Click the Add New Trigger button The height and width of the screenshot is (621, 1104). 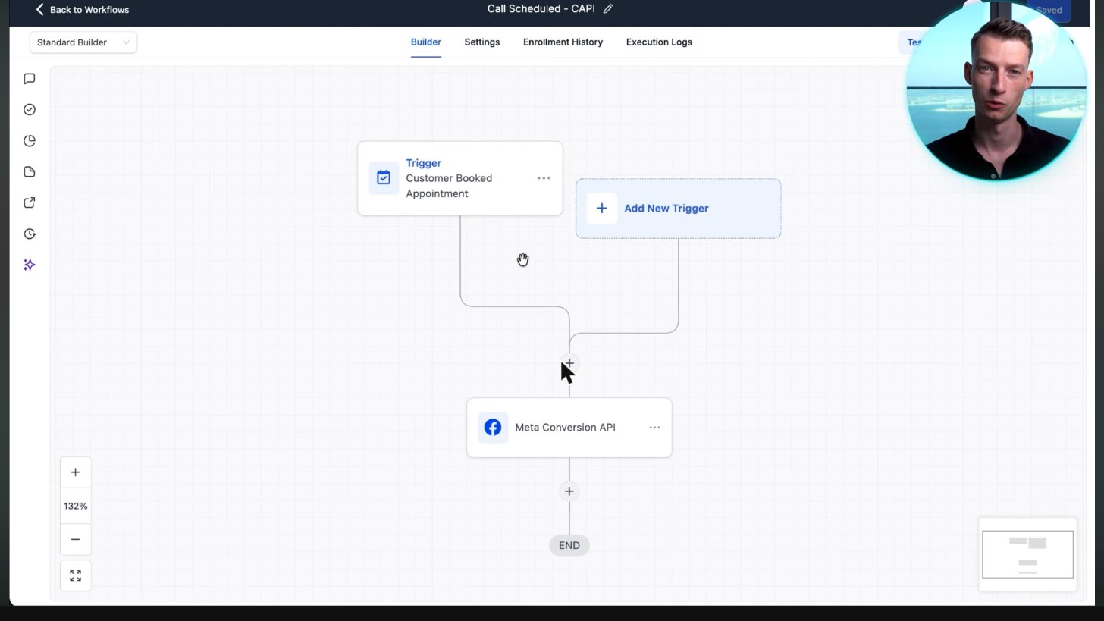coord(678,209)
